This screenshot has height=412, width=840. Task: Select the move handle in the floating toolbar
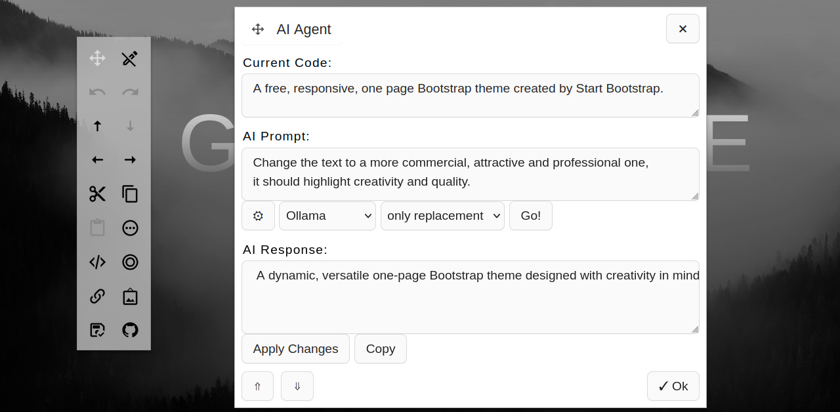(x=98, y=58)
